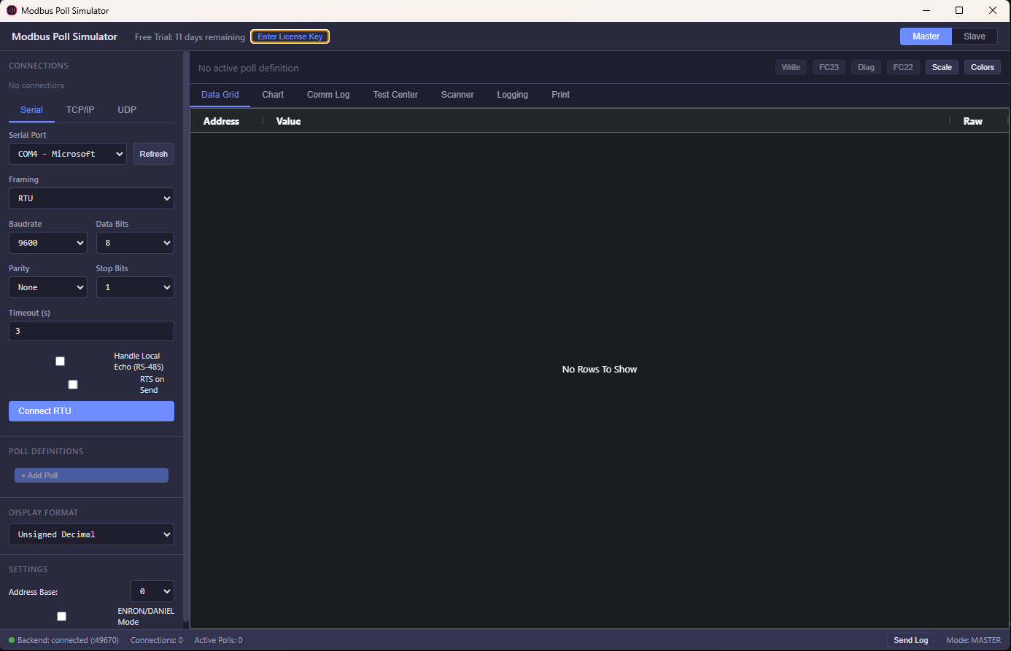Open the Enter License Key dialog
Viewport: 1011px width, 651px height.
point(290,36)
